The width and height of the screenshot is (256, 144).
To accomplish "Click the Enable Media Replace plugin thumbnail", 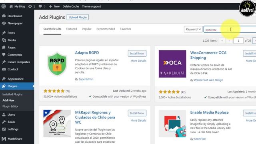I will coord(172,124).
